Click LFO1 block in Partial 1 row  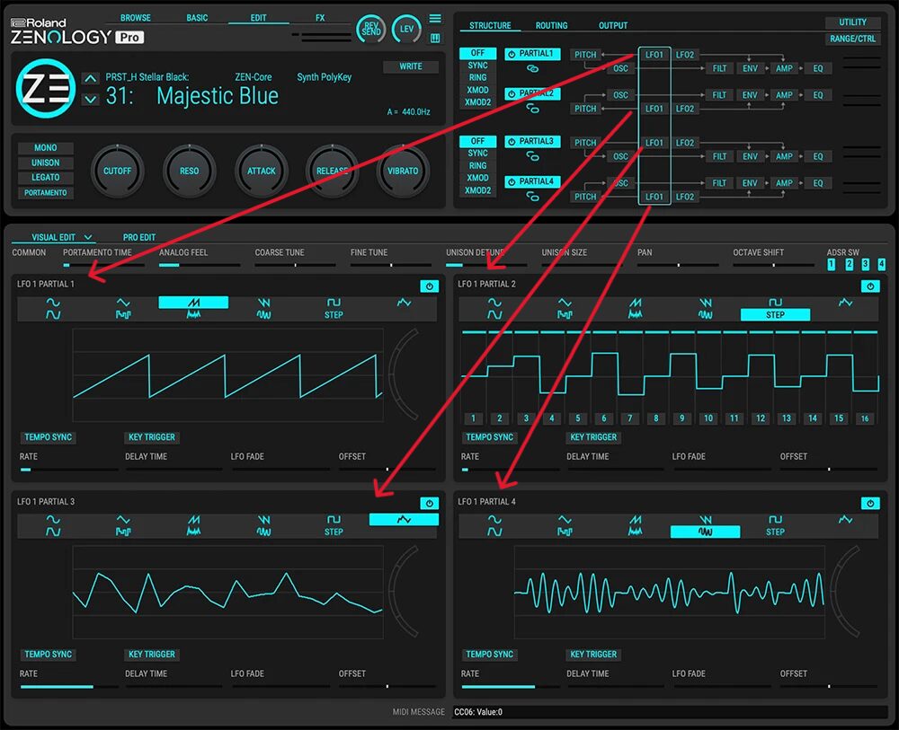pyautogui.click(x=654, y=55)
